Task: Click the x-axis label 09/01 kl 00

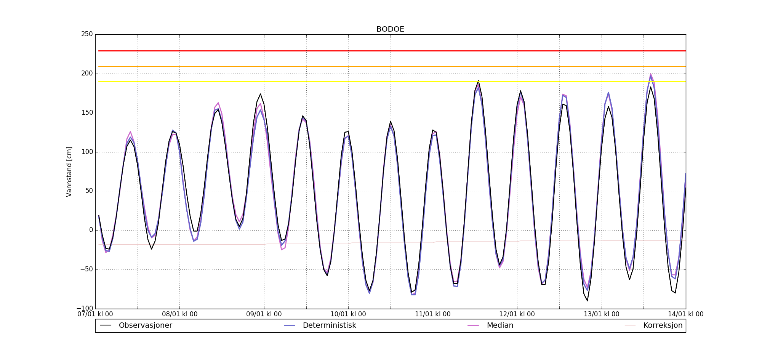Action: pos(264,314)
